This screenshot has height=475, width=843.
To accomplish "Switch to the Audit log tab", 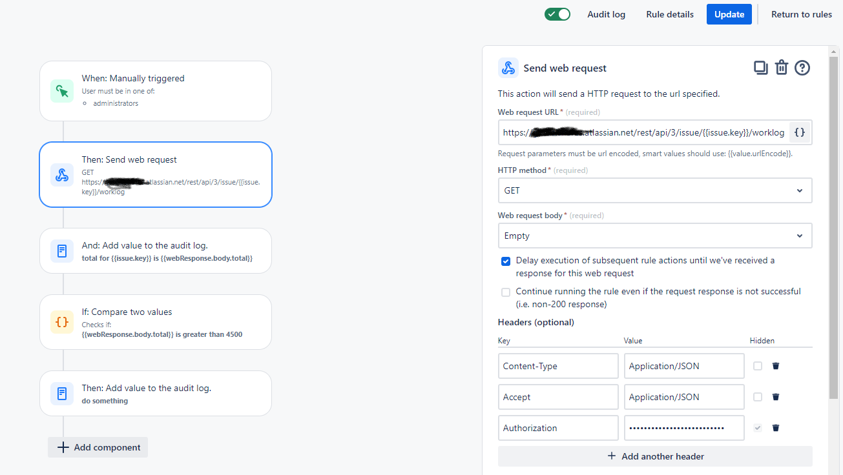I will (606, 14).
